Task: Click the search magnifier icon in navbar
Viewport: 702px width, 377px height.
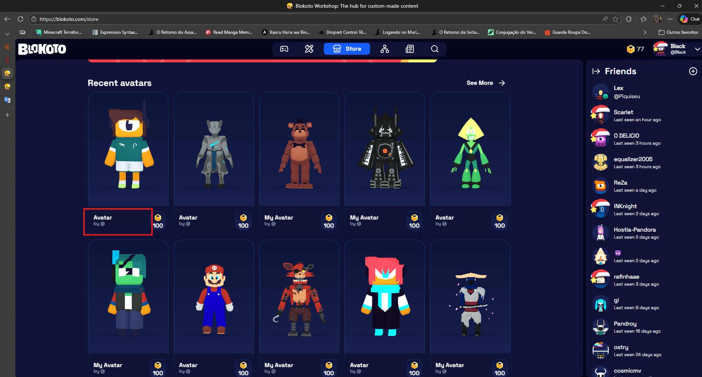Action: click(435, 49)
